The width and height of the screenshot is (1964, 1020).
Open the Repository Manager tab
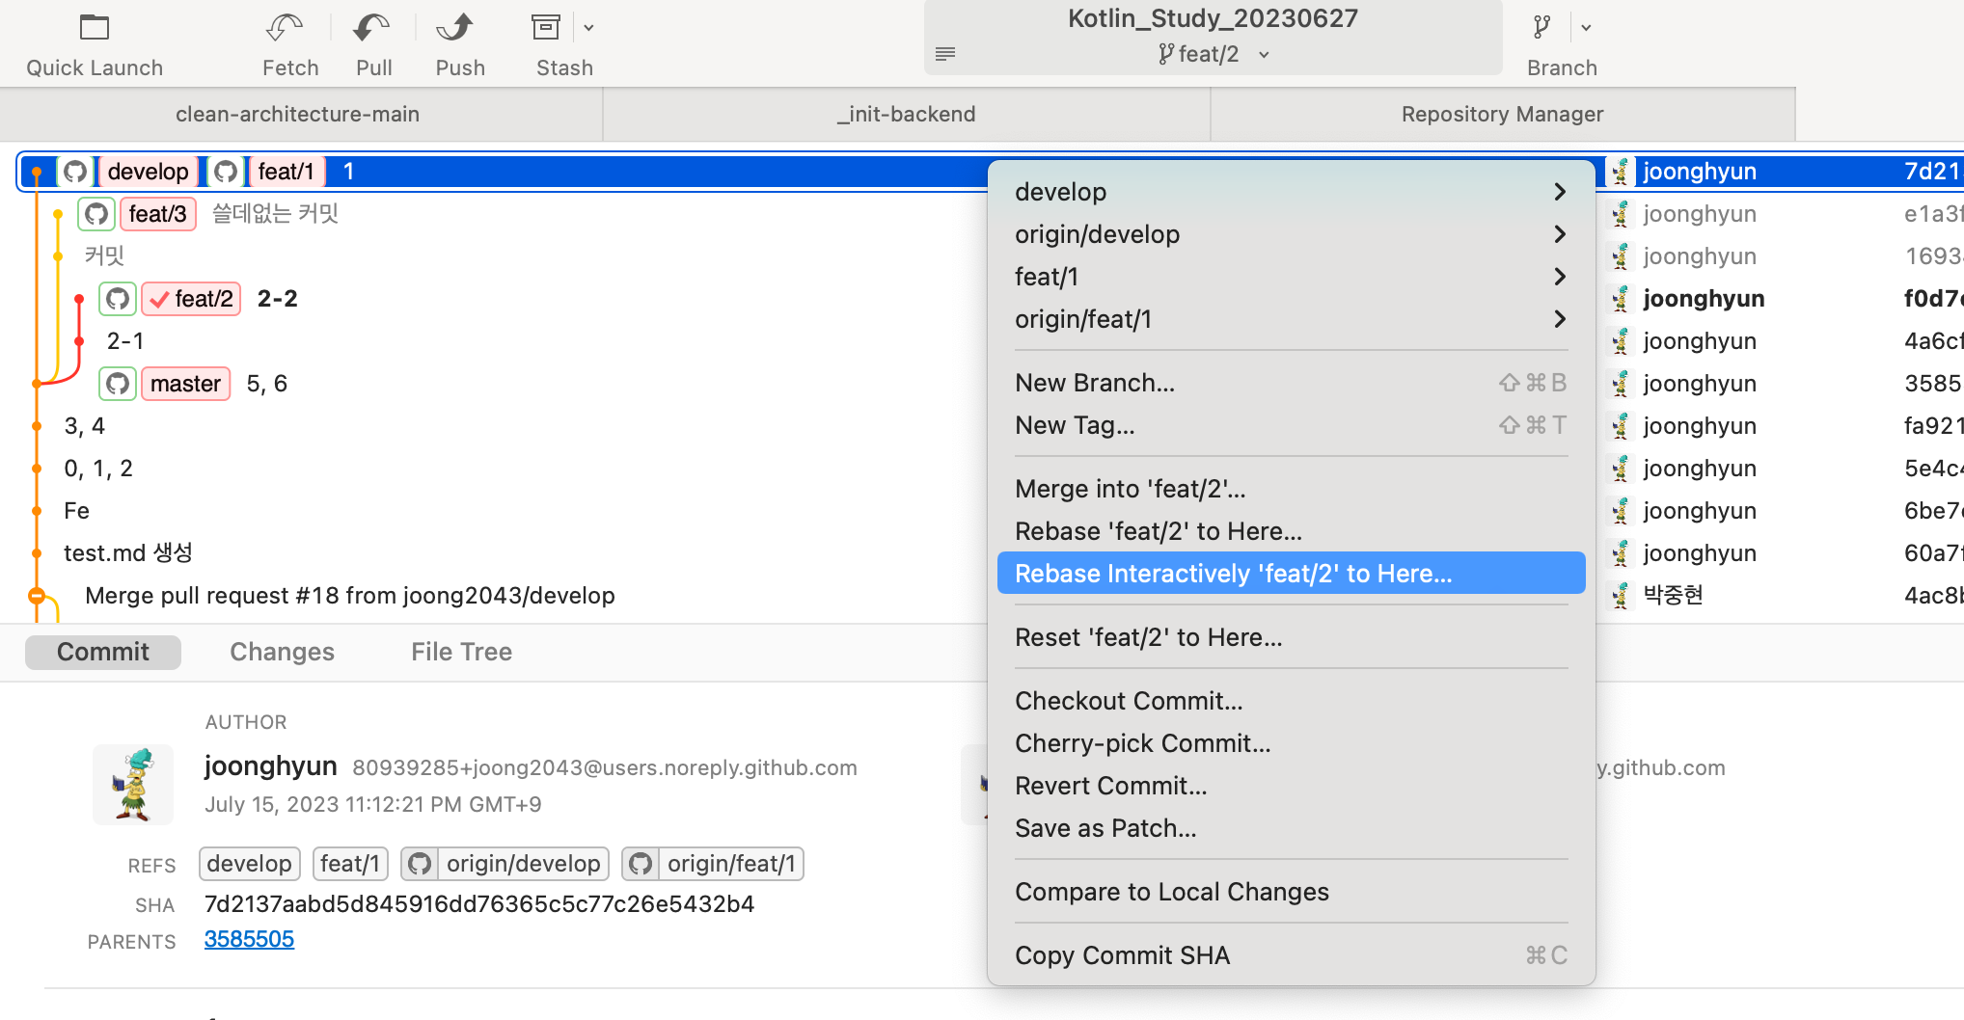[x=1502, y=114]
